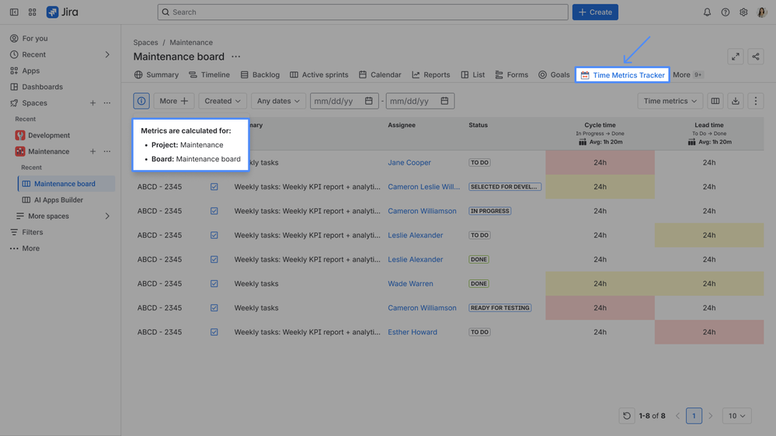This screenshot has width=776, height=436.
Task: Toggle checkbox in Leslie Alexander TO DO row
Action: (x=214, y=235)
